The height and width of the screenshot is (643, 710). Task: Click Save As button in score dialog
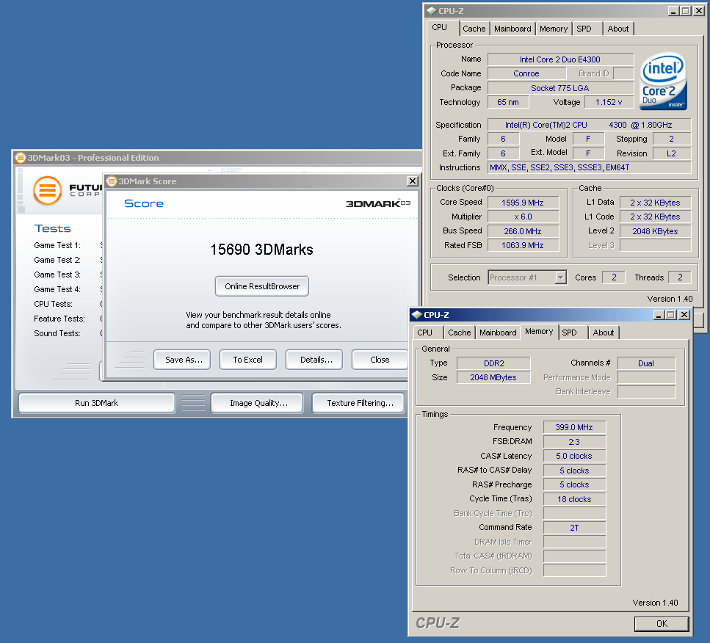(x=182, y=360)
